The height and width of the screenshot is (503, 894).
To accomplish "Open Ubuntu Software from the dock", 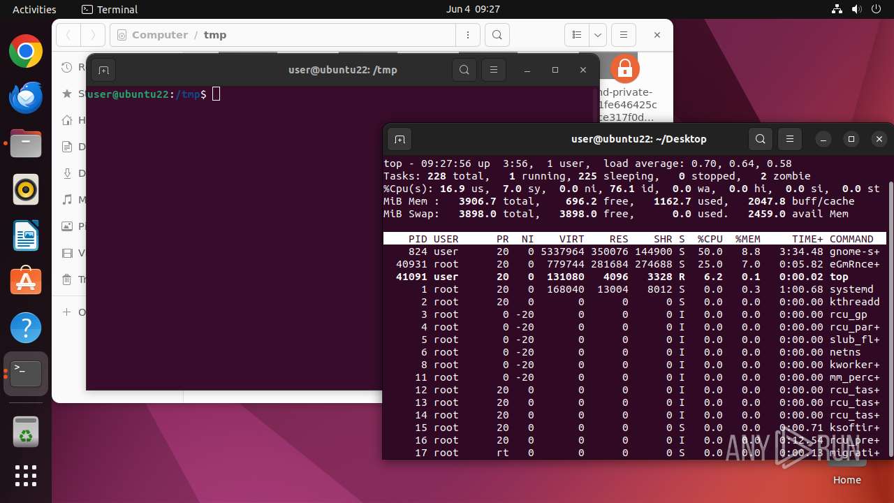I will click(26, 282).
